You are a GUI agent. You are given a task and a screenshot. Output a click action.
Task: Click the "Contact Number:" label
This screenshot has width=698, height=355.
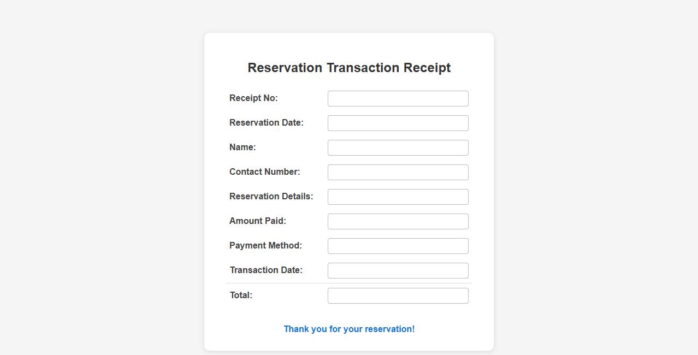click(264, 172)
